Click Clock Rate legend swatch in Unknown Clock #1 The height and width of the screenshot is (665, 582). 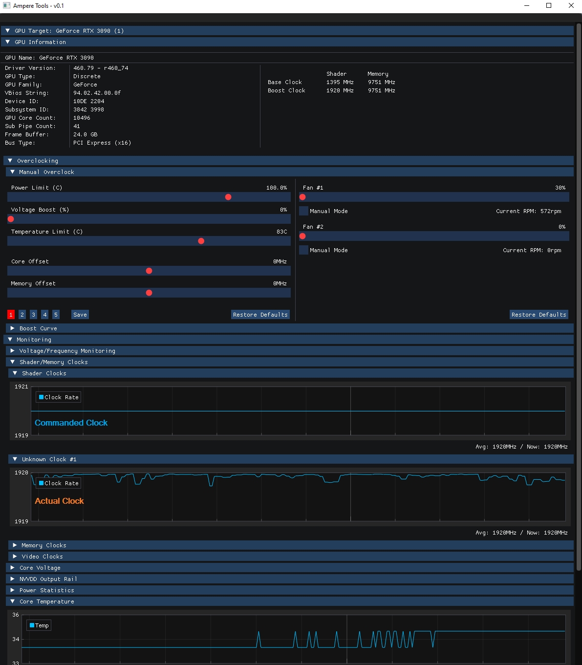tap(41, 483)
